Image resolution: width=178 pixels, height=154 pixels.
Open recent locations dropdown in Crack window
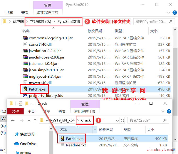[29, 121]
